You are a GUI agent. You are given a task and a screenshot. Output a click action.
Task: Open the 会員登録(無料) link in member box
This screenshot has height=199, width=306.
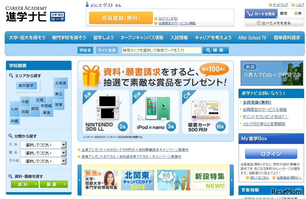pyautogui.click(x=257, y=102)
